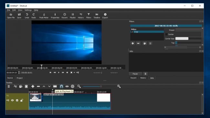
Task: Enable the Center checkbox
Action: [x=166, y=34]
